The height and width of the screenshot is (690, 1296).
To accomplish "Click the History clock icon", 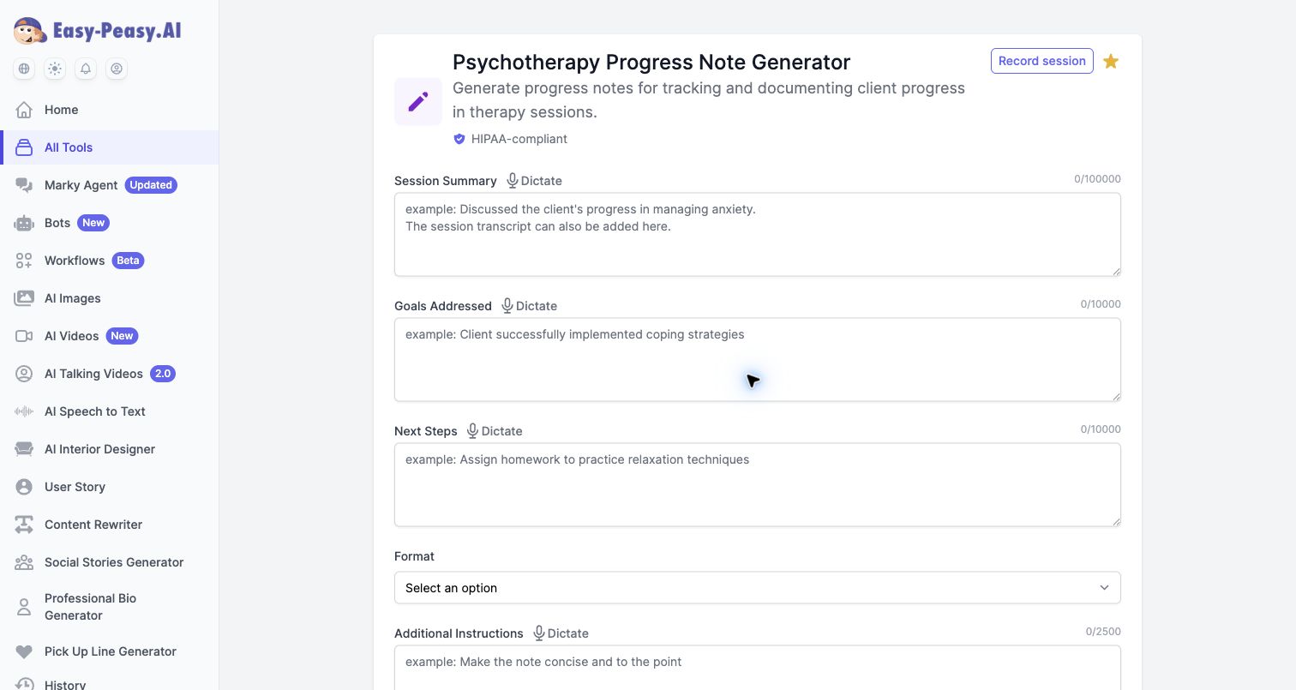I will pos(24,685).
